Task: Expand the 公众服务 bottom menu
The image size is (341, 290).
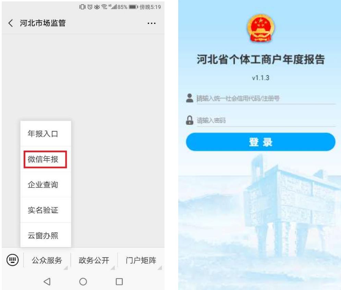Action: pyautogui.click(x=47, y=260)
